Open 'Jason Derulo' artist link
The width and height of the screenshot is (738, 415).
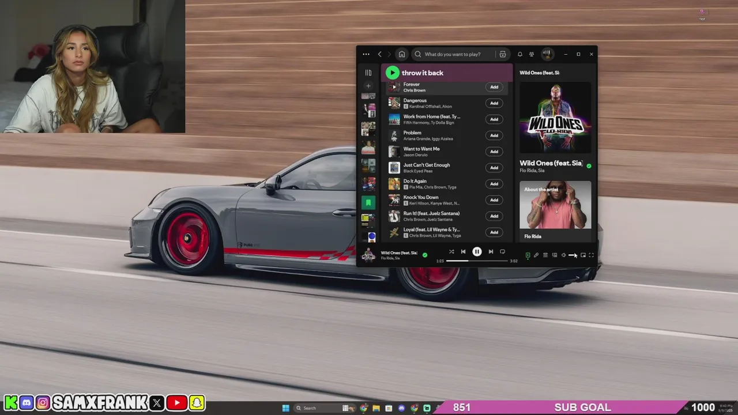tap(415, 155)
